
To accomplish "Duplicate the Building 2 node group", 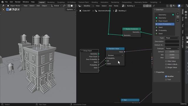I will pyautogui.click(x=147, y=6).
